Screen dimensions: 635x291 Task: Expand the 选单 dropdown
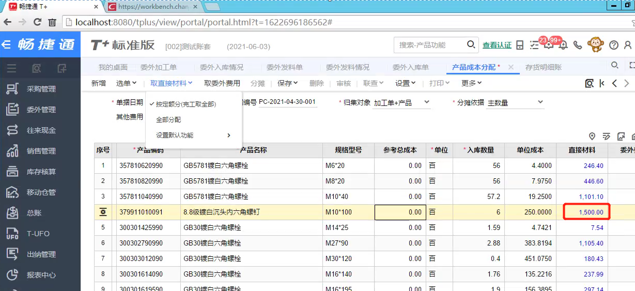(x=127, y=83)
